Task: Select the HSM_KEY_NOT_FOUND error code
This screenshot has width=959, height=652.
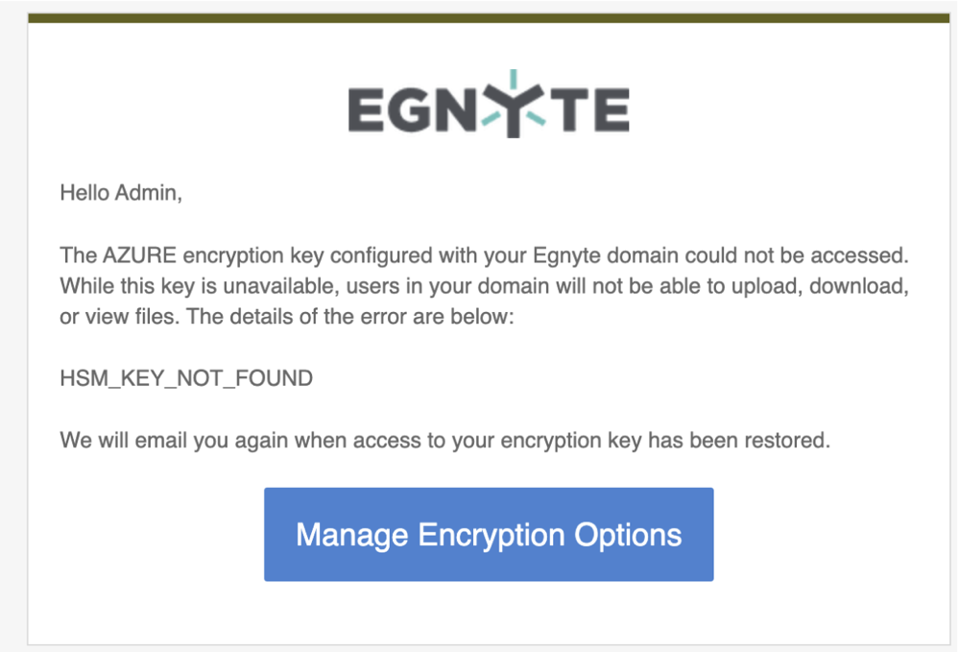Action: (185, 377)
